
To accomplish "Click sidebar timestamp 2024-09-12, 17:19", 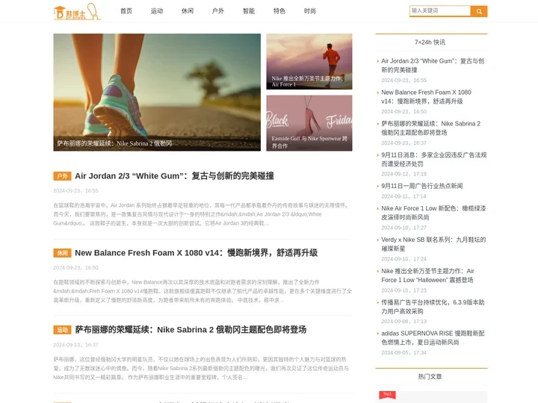I will [403, 174].
